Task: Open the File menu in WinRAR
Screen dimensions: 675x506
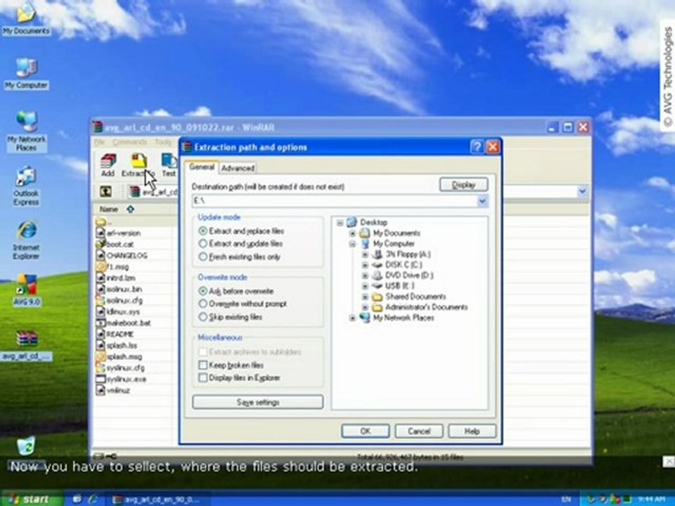Action: click(99, 142)
